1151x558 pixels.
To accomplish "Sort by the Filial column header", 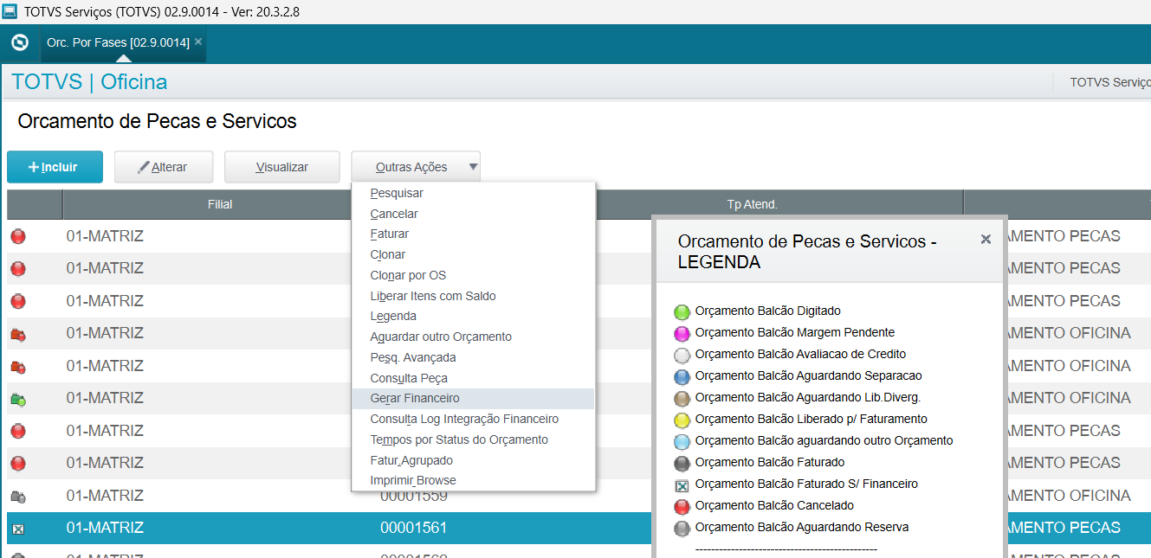I will [220, 204].
